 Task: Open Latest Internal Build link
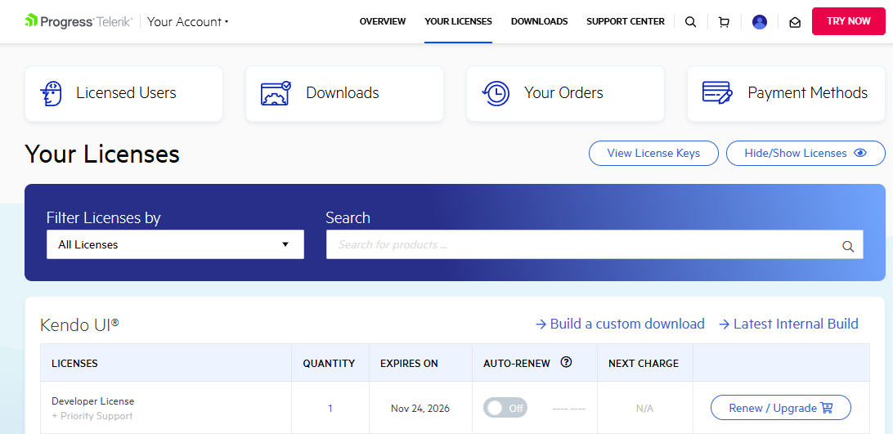[788, 324]
